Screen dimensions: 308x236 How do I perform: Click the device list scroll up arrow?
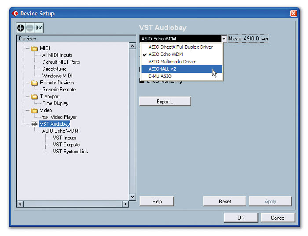(x=132, y=46)
